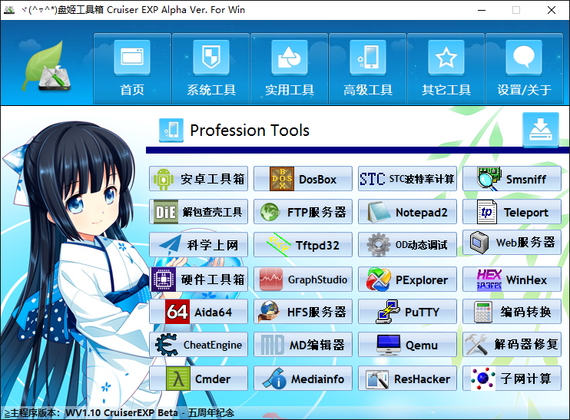Launch PuTTY terminal client
Viewport: 570px width, 420px height.
408,312
